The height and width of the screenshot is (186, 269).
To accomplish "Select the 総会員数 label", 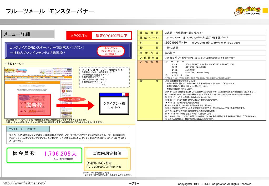I will tap(24, 153).
